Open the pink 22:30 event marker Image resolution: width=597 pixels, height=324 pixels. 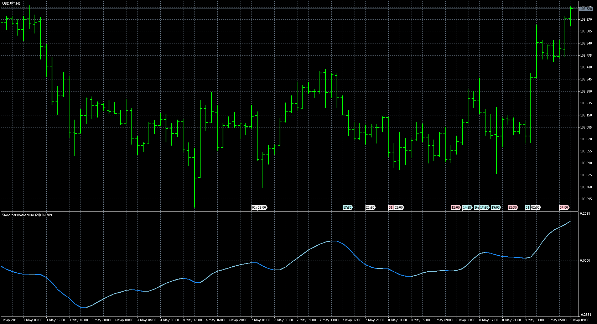[x=513, y=208]
